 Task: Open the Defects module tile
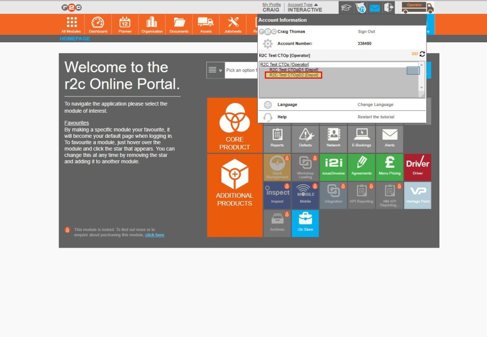tap(305, 138)
